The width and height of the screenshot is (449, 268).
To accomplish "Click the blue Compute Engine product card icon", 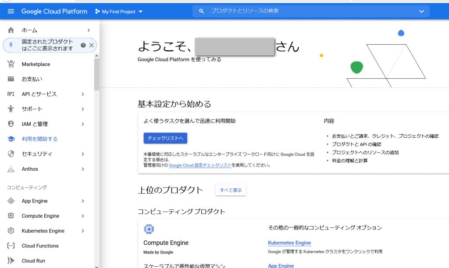I will 149,229.
